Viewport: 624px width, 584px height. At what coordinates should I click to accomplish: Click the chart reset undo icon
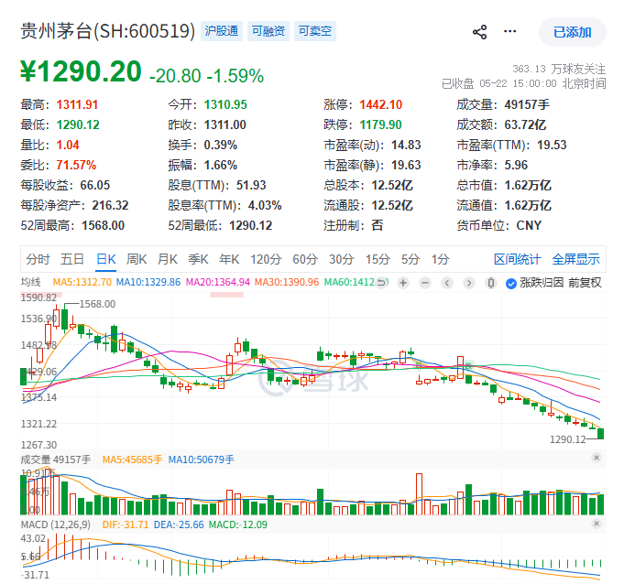click(x=381, y=283)
